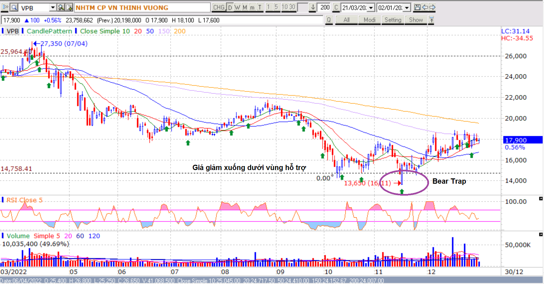This screenshot has width=544, height=284.
Task: Click the magnifier search icon beside VPB
Action: 14,7
